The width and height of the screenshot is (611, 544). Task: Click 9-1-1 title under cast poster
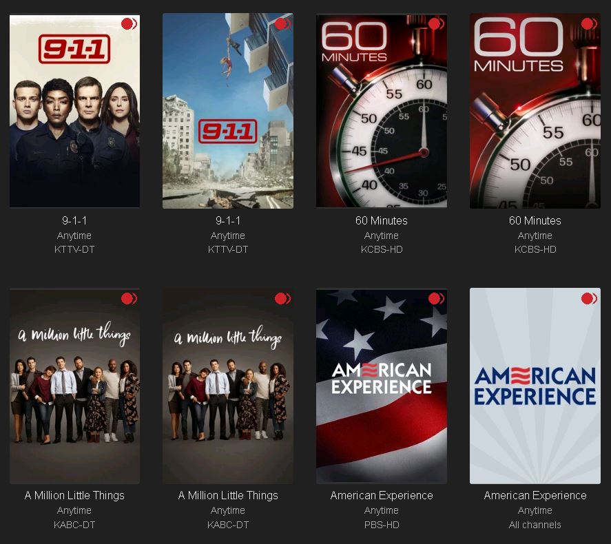point(74,220)
